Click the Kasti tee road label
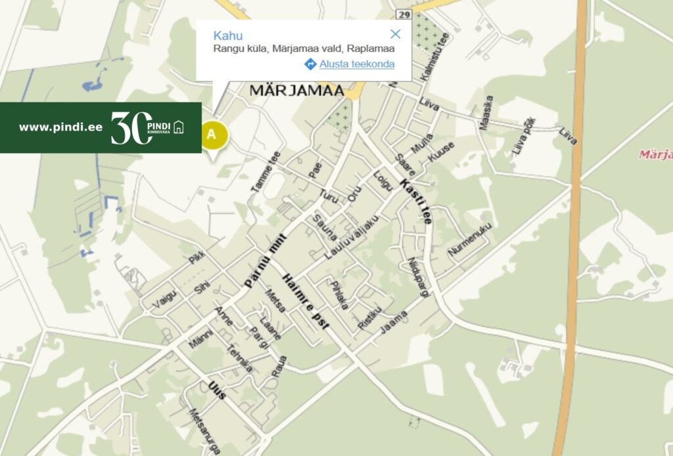673x456 pixels. (x=415, y=201)
